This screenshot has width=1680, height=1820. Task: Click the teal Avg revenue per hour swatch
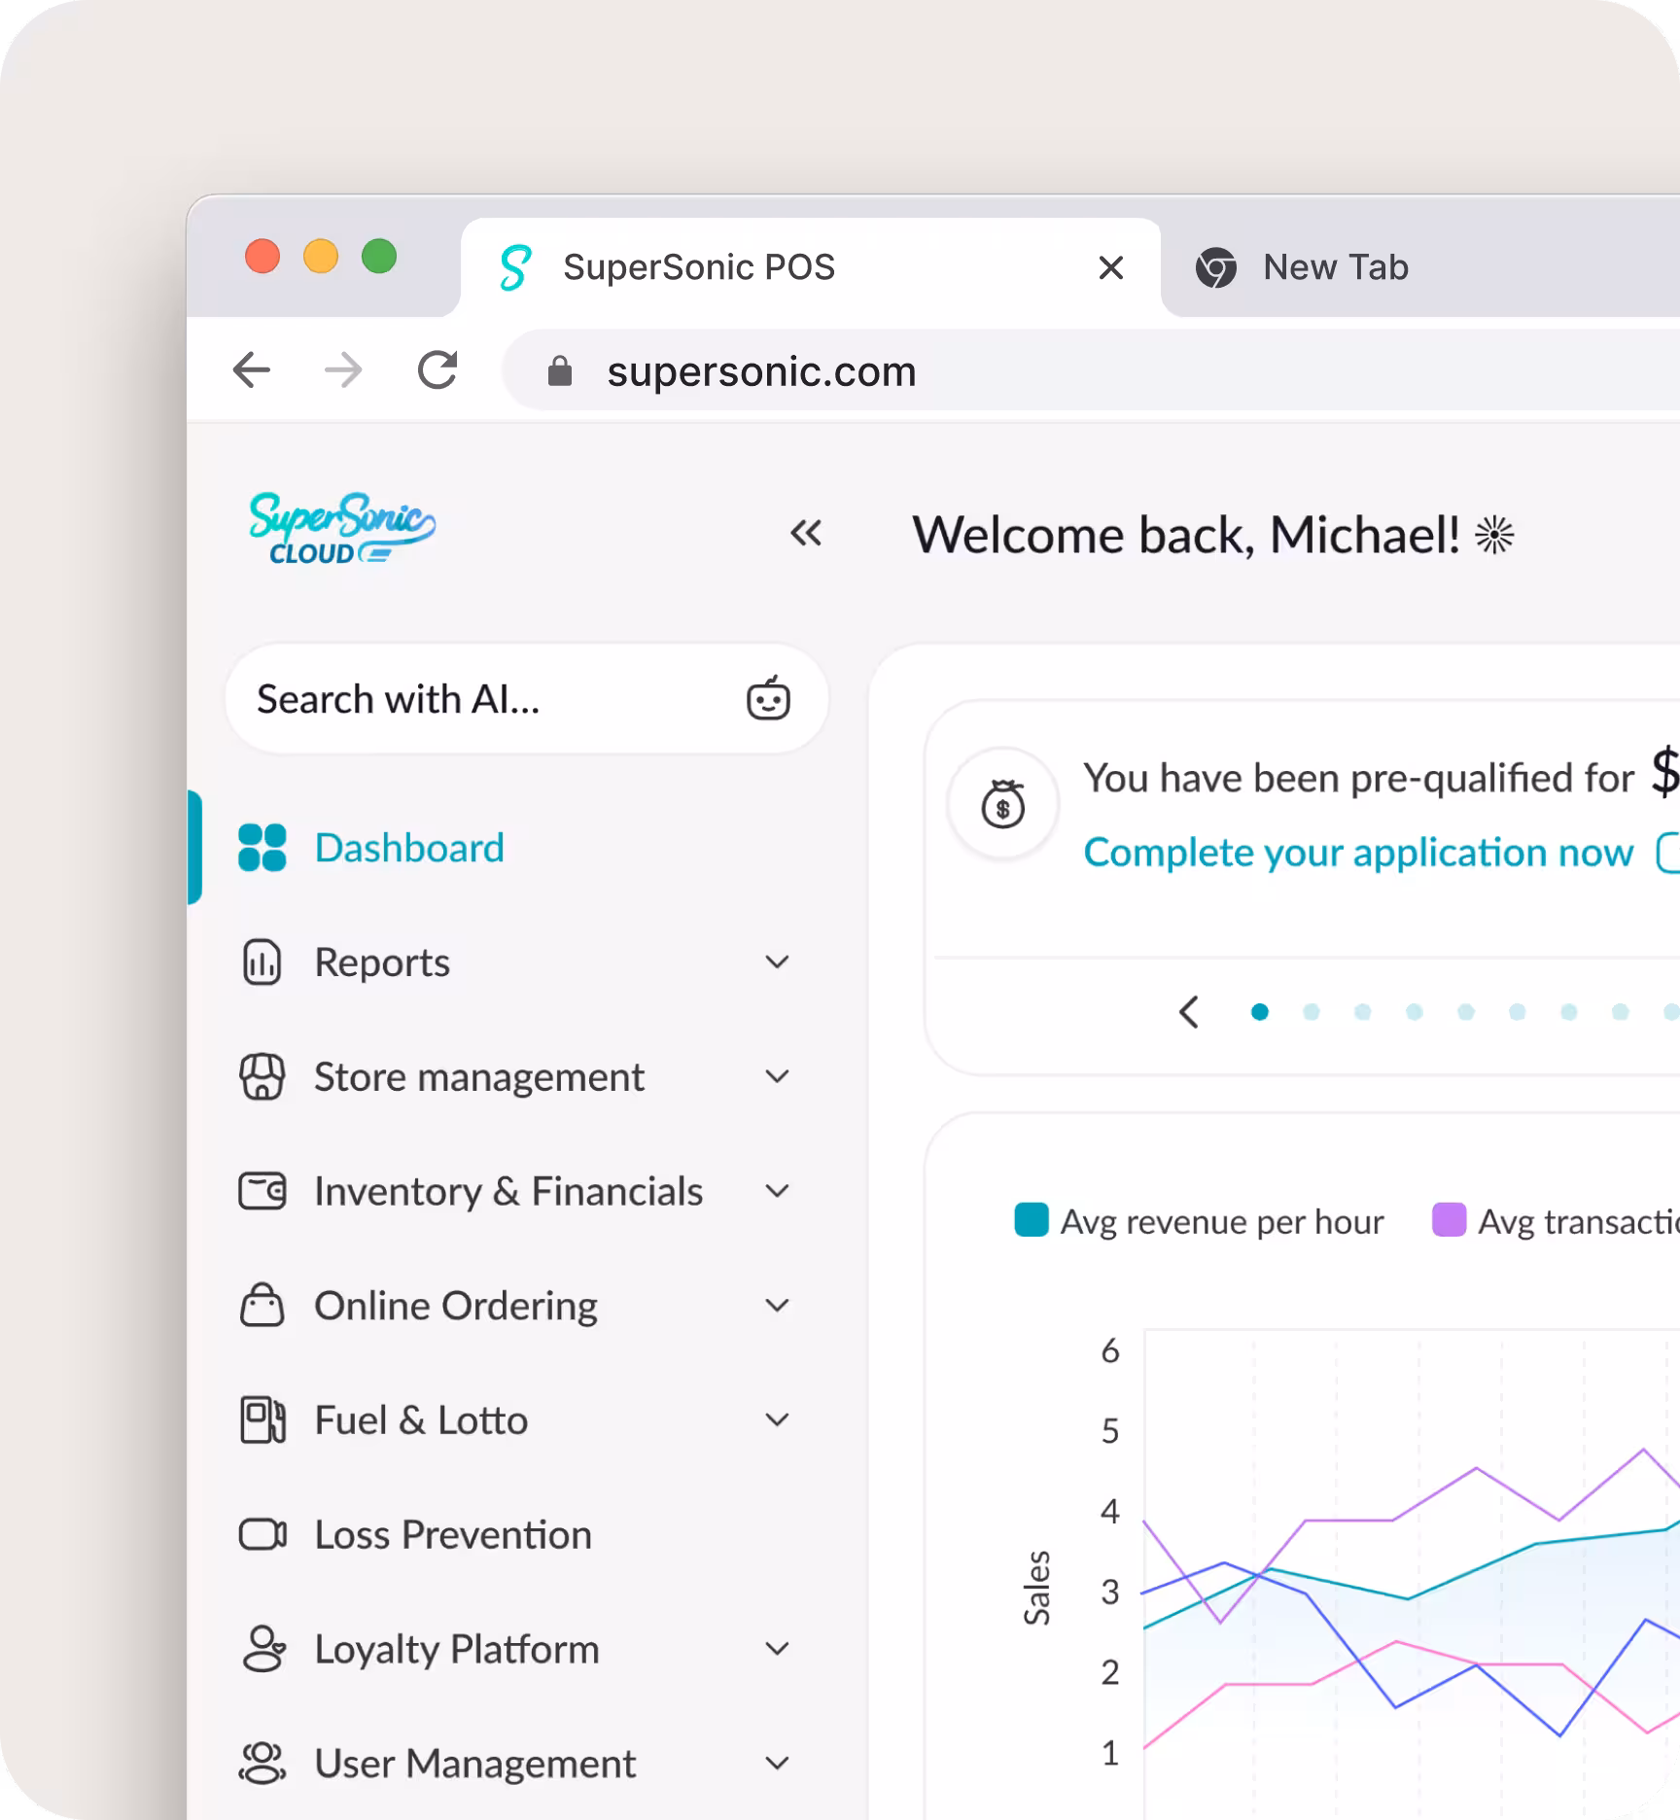pyautogui.click(x=1032, y=1220)
